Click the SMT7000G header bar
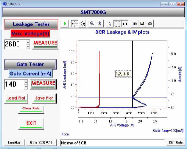Viewport: 187px width, 149px height. click(x=93, y=12)
